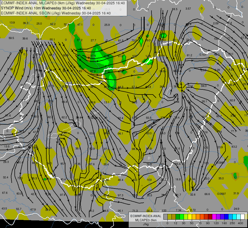The height and width of the screenshot is (228, 248).
Task: Click the station value '96.1'
Action: (x=120, y=134)
